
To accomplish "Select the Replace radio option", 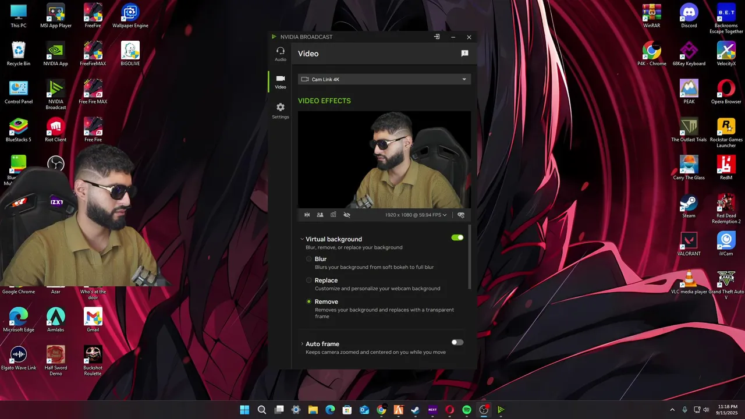I will [309, 280].
